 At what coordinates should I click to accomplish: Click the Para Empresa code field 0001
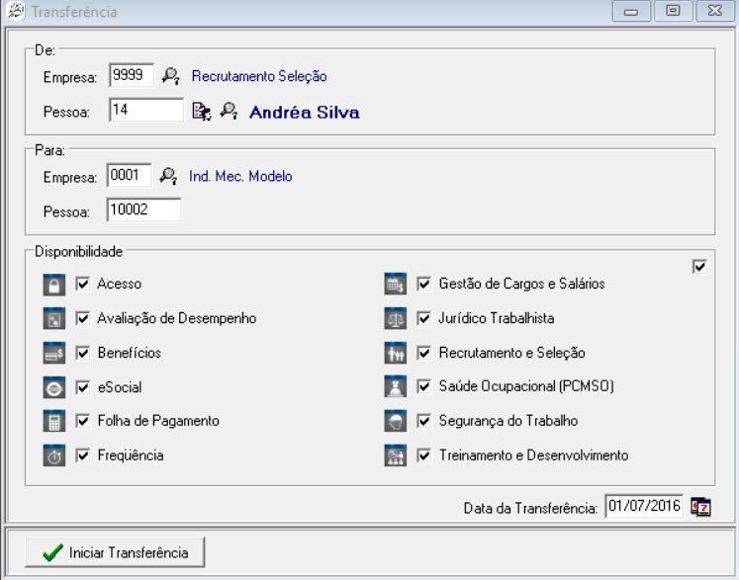(x=130, y=177)
